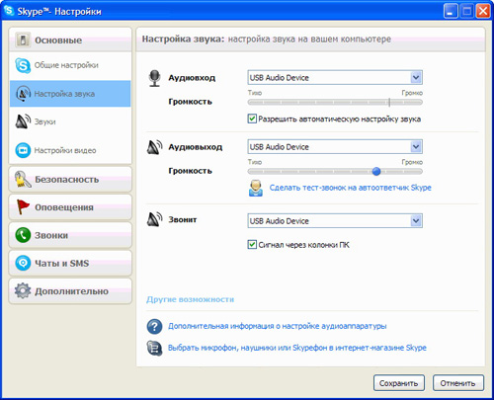Click the red flag icon on Оповещения
This screenshot has width=494, height=400.
pyautogui.click(x=23, y=207)
